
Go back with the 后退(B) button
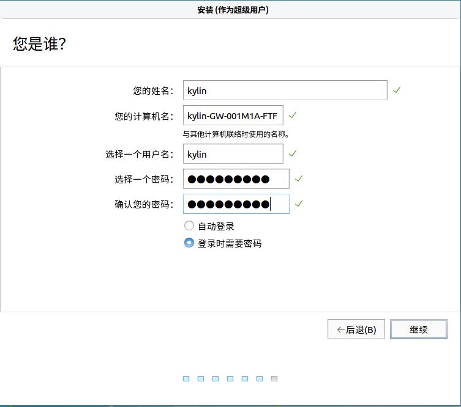356,329
